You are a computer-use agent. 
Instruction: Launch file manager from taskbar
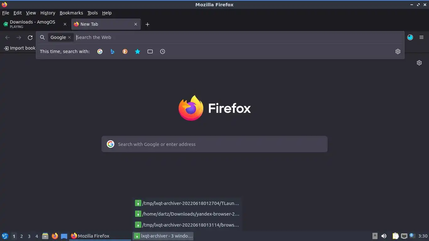(45, 236)
